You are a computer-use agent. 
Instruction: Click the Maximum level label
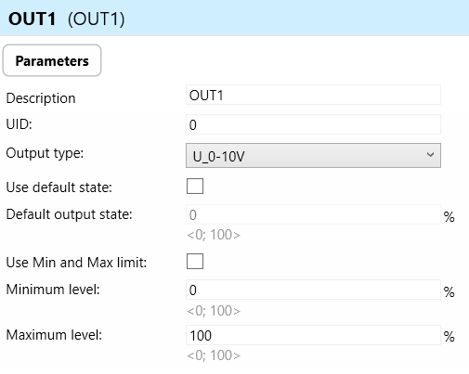point(54,335)
